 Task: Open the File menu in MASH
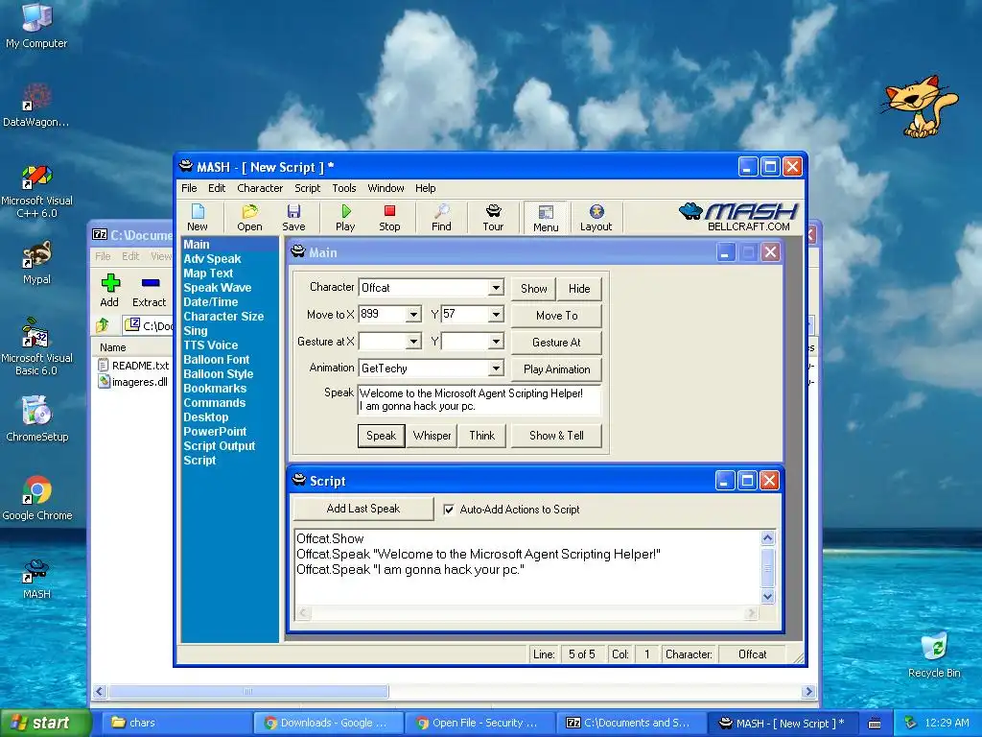point(189,188)
